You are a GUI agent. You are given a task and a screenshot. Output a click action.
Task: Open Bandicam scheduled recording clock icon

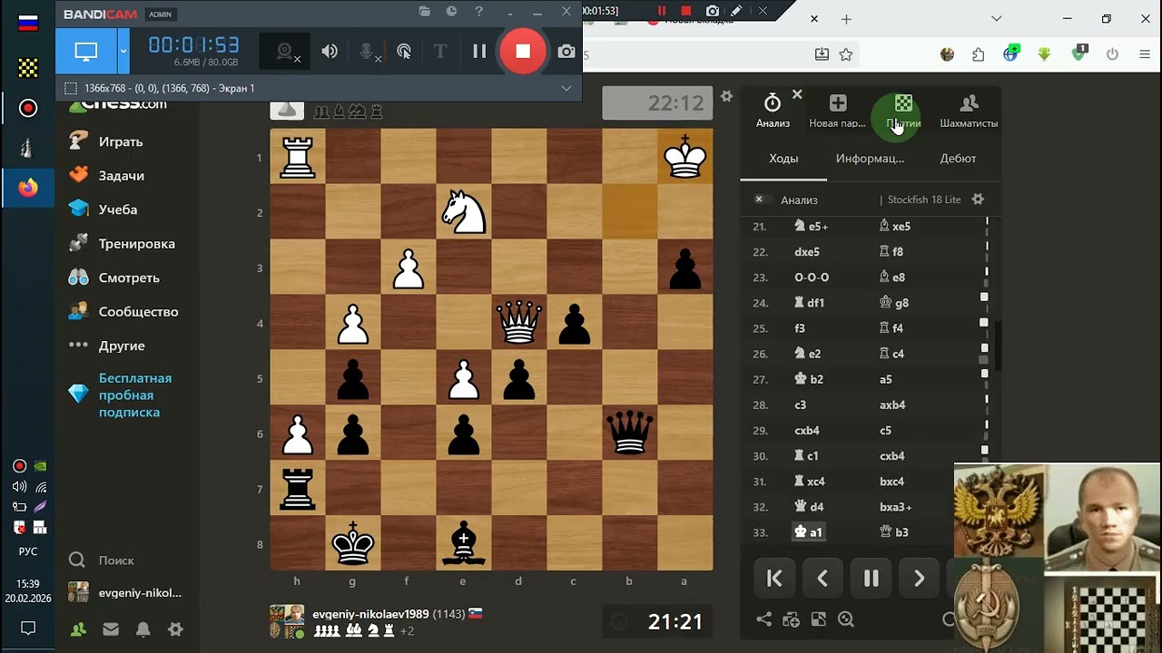451,12
